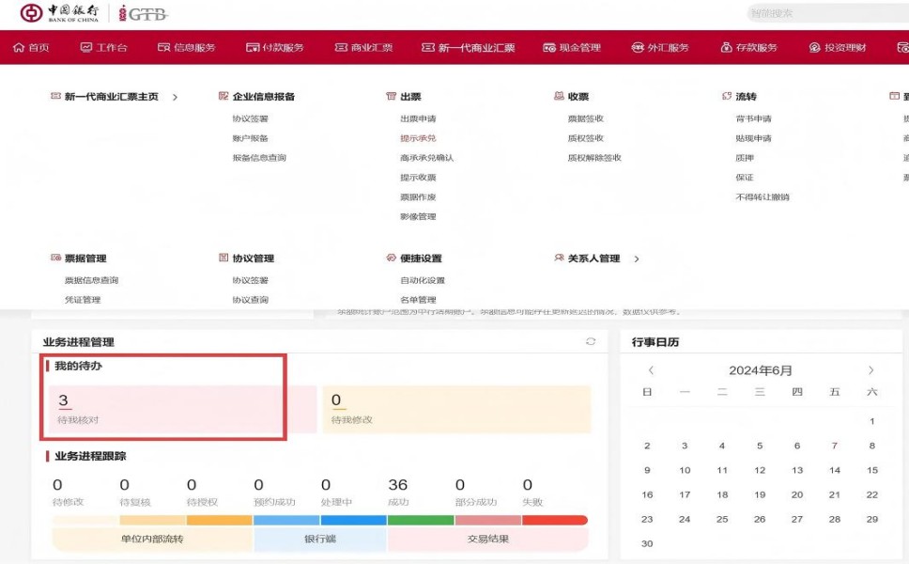The height and width of the screenshot is (564, 909).
Task: Click the green 成功 progress bar segment
Action: (420, 520)
